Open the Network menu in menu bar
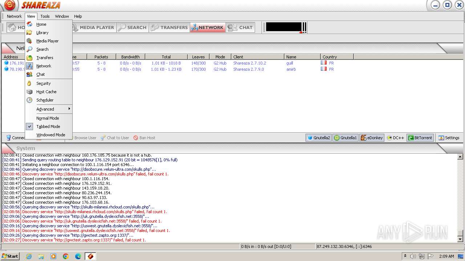Viewport: 465px width, 261px height. pyautogui.click(x=14, y=16)
